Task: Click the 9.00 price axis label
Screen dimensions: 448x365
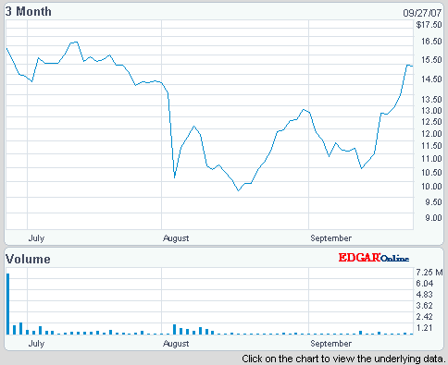Action: point(433,218)
